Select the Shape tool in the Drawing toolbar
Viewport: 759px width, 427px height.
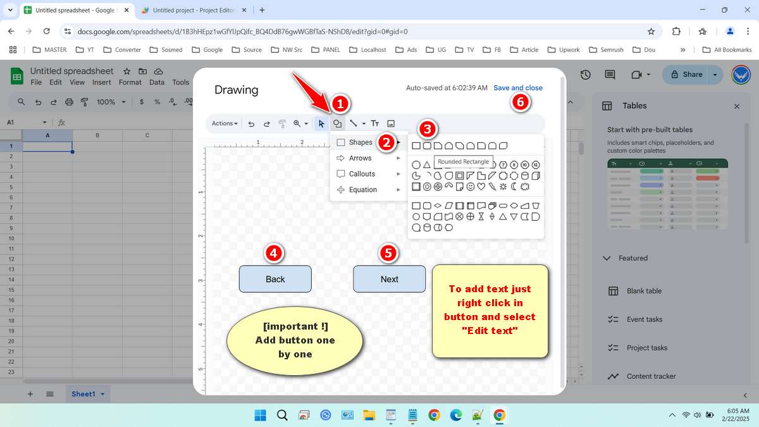click(338, 123)
